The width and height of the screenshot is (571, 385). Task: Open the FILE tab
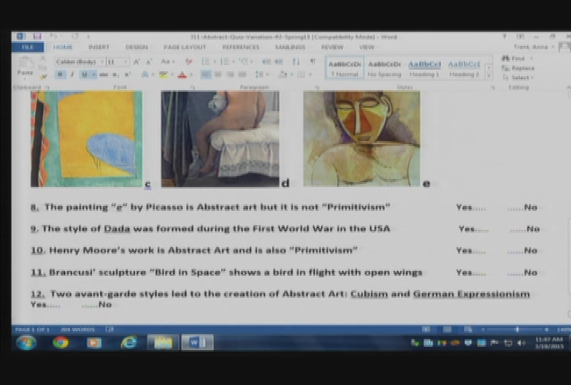(x=28, y=48)
